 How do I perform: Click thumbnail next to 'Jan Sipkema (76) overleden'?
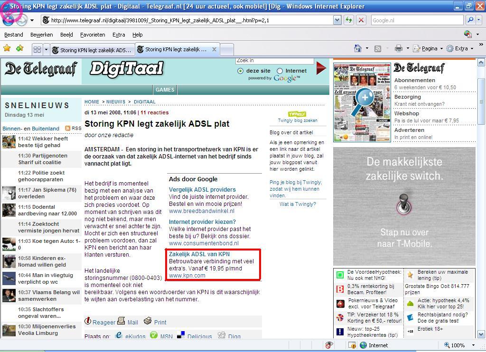[x=9, y=193]
